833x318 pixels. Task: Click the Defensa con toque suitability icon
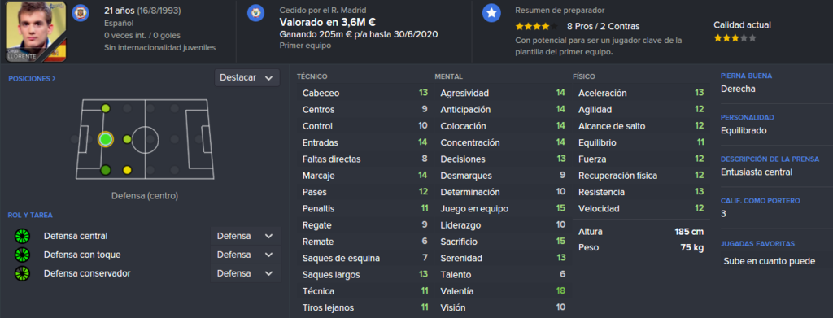(22, 255)
